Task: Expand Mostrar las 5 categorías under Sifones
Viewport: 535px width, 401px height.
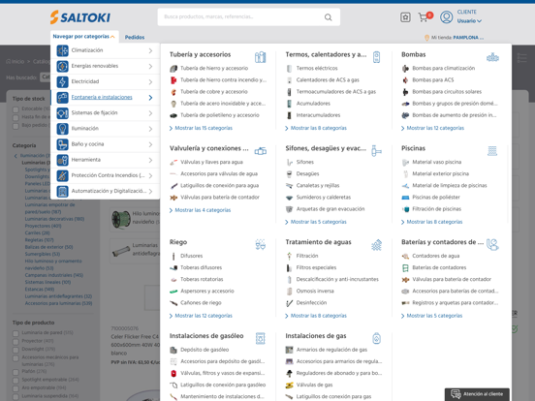Action: coord(316,222)
